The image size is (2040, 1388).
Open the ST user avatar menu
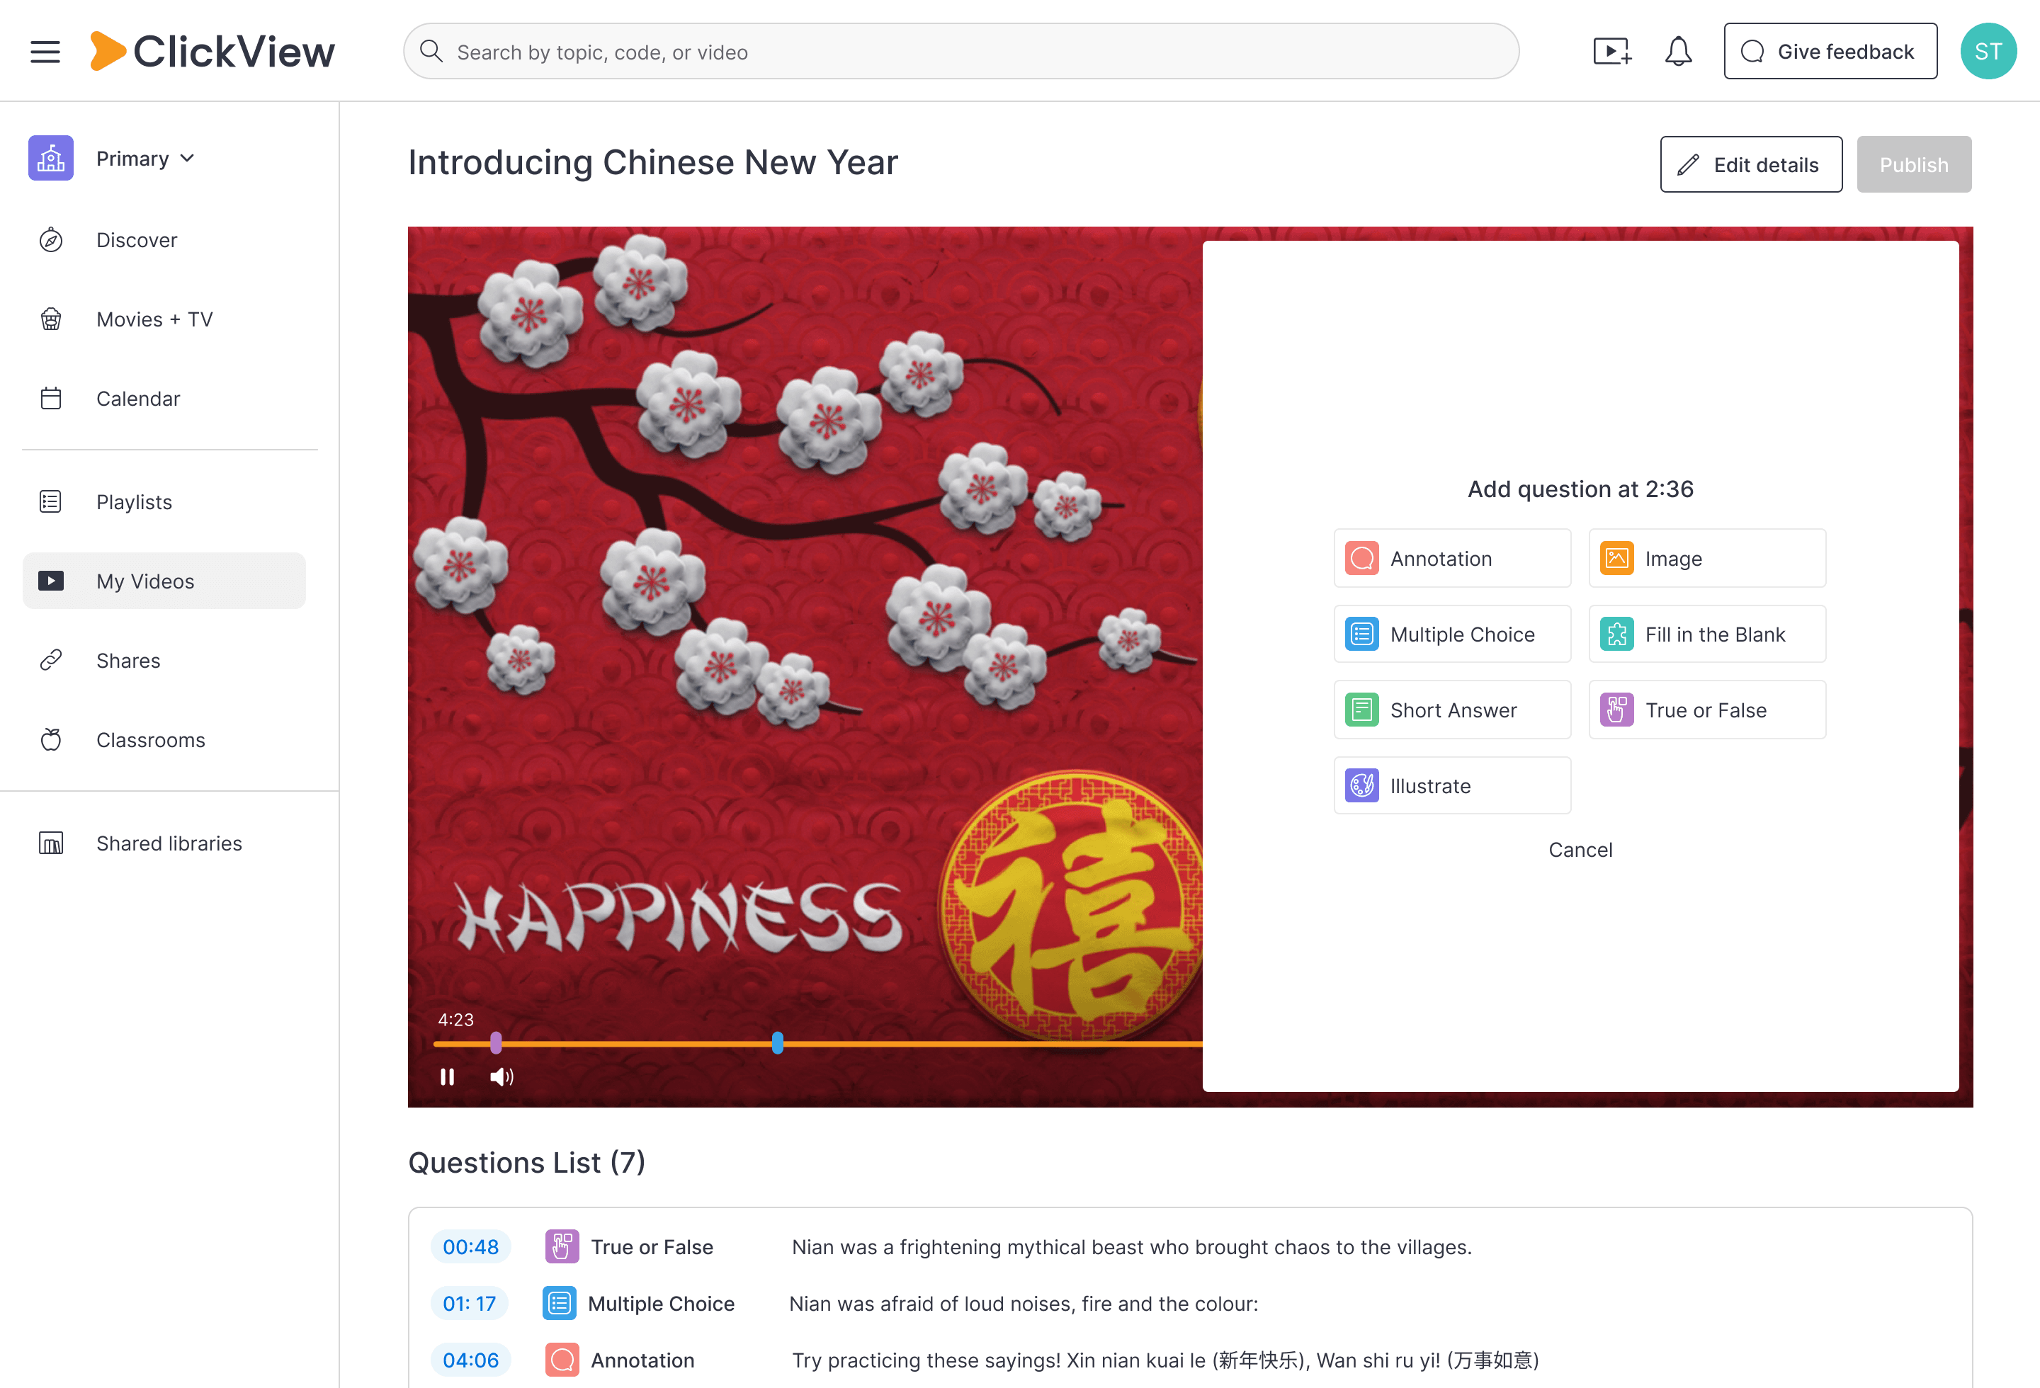[x=1988, y=52]
